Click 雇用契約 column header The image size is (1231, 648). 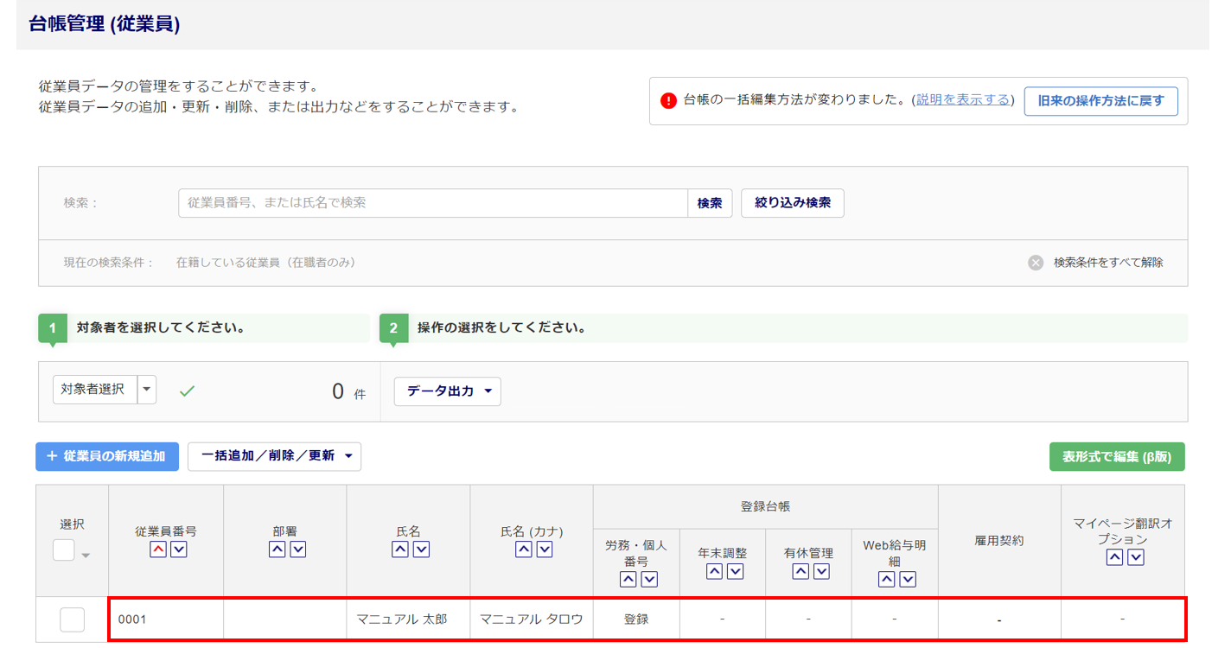[999, 541]
